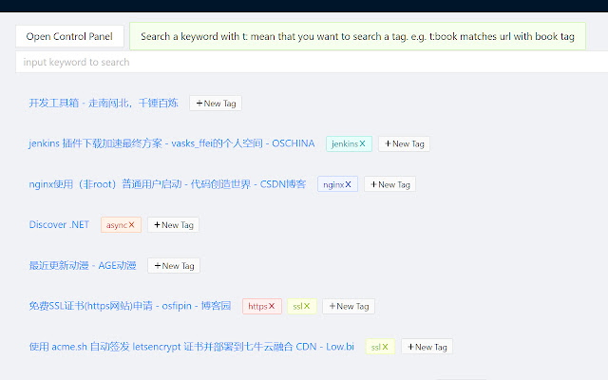Remove the jenkins tag via its X
Image resolution: width=608 pixels, height=380 pixels.
tap(363, 144)
